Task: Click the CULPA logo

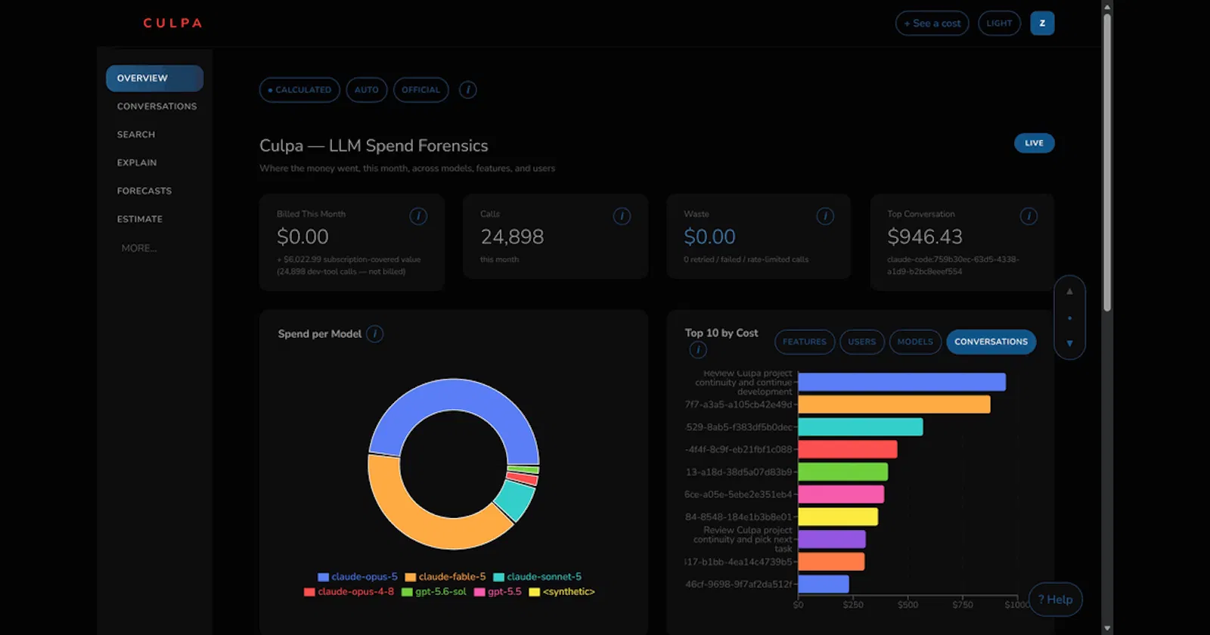Action: click(173, 23)
